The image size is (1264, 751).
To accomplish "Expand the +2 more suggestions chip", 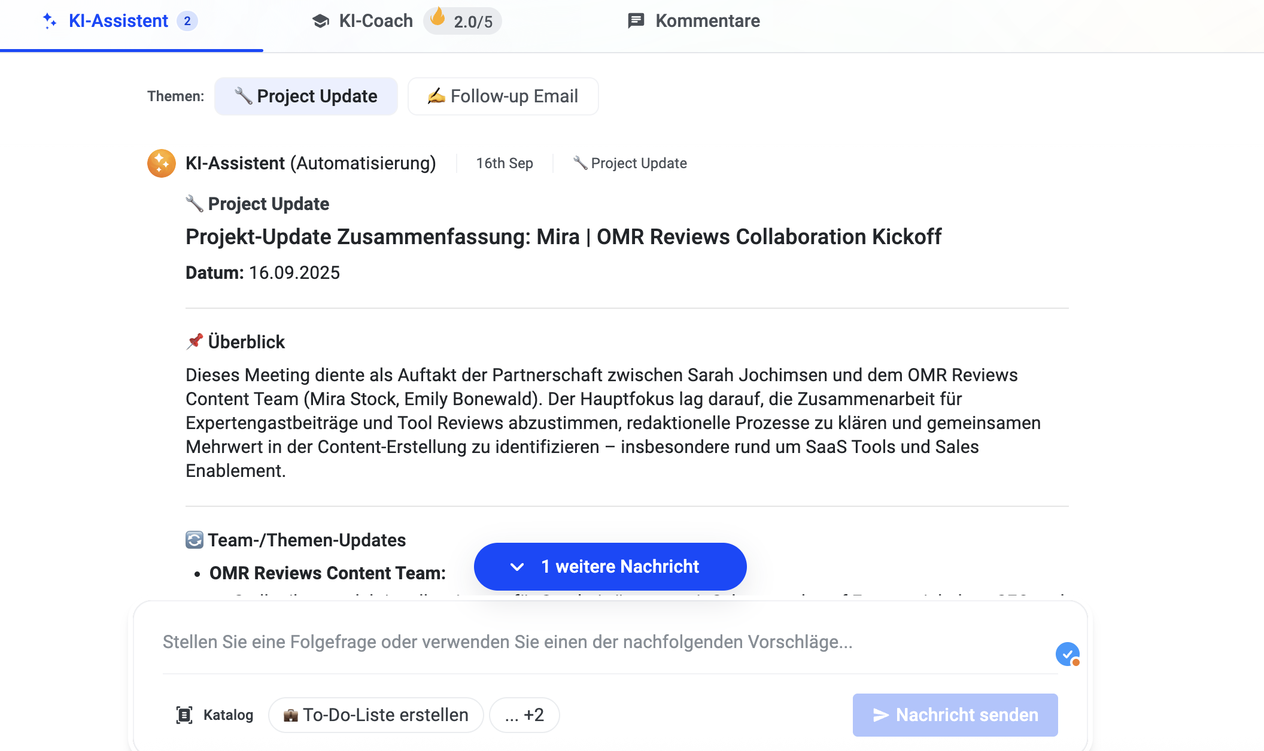I will [x=524, y=714].
